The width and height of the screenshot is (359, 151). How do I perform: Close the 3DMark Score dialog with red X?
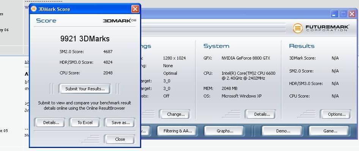tap(135, 9)
